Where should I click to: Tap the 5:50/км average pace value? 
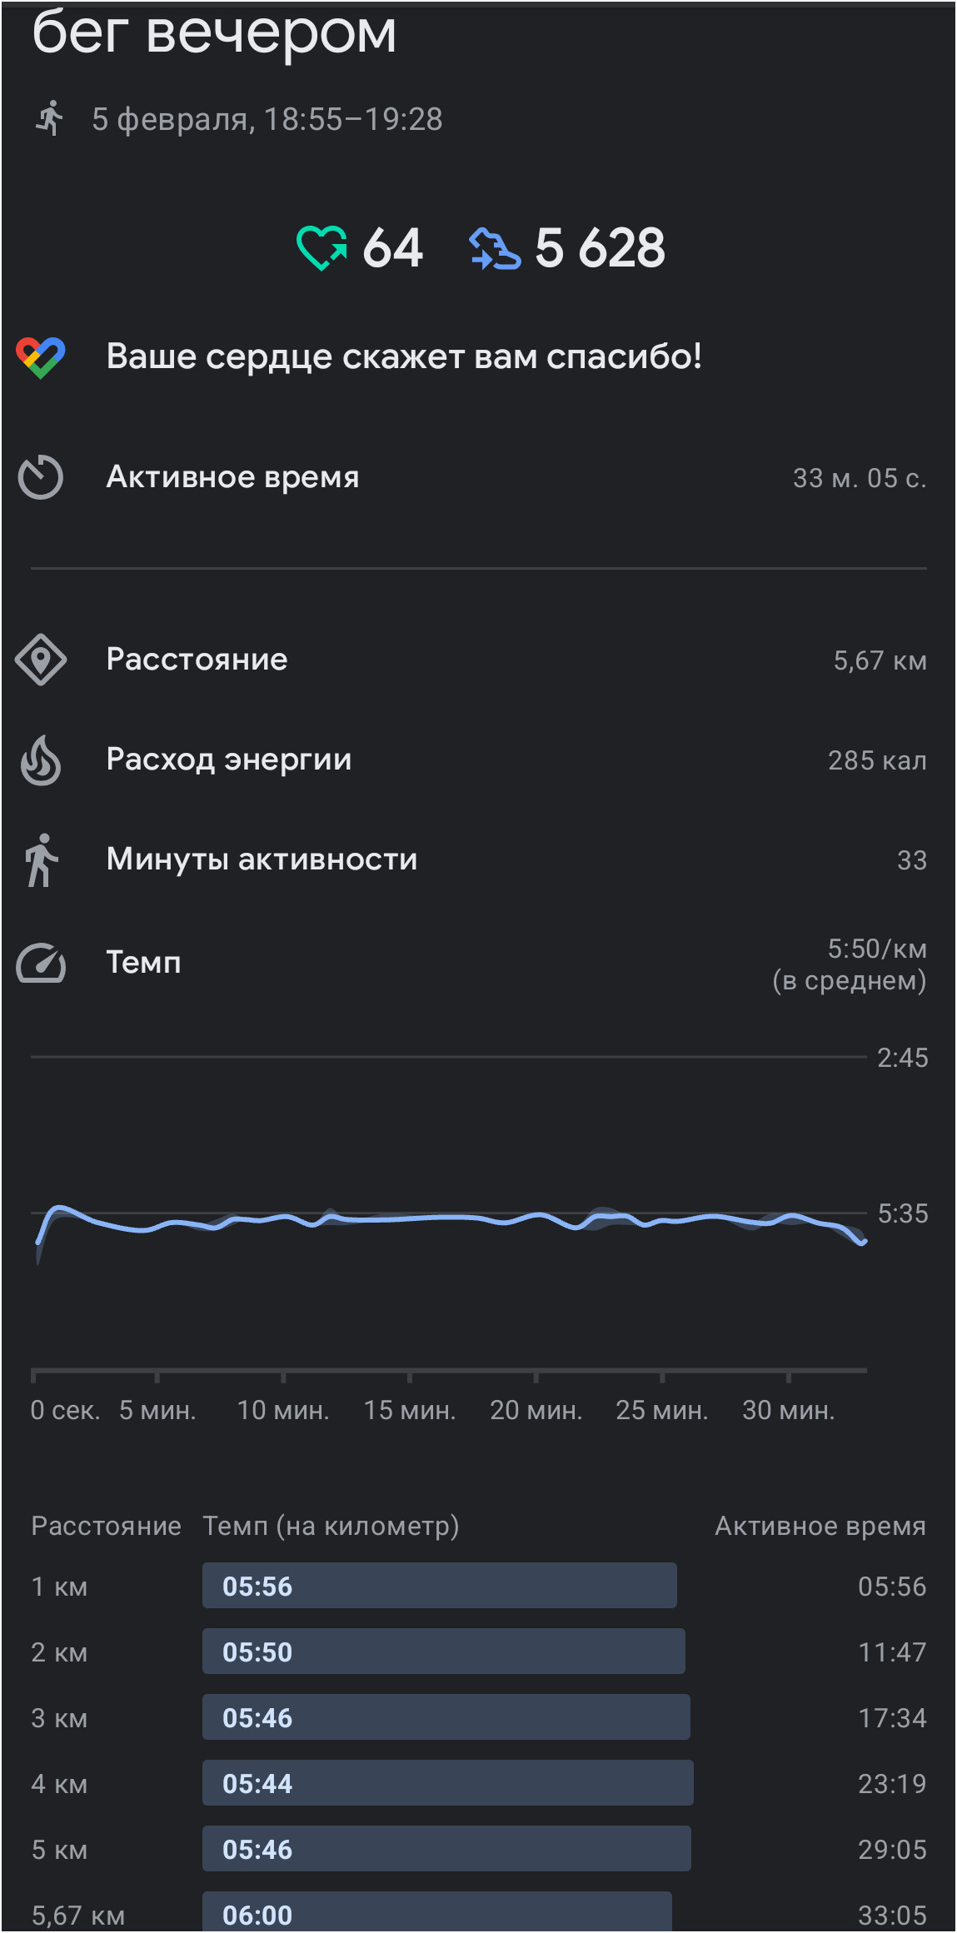(876, 949)
